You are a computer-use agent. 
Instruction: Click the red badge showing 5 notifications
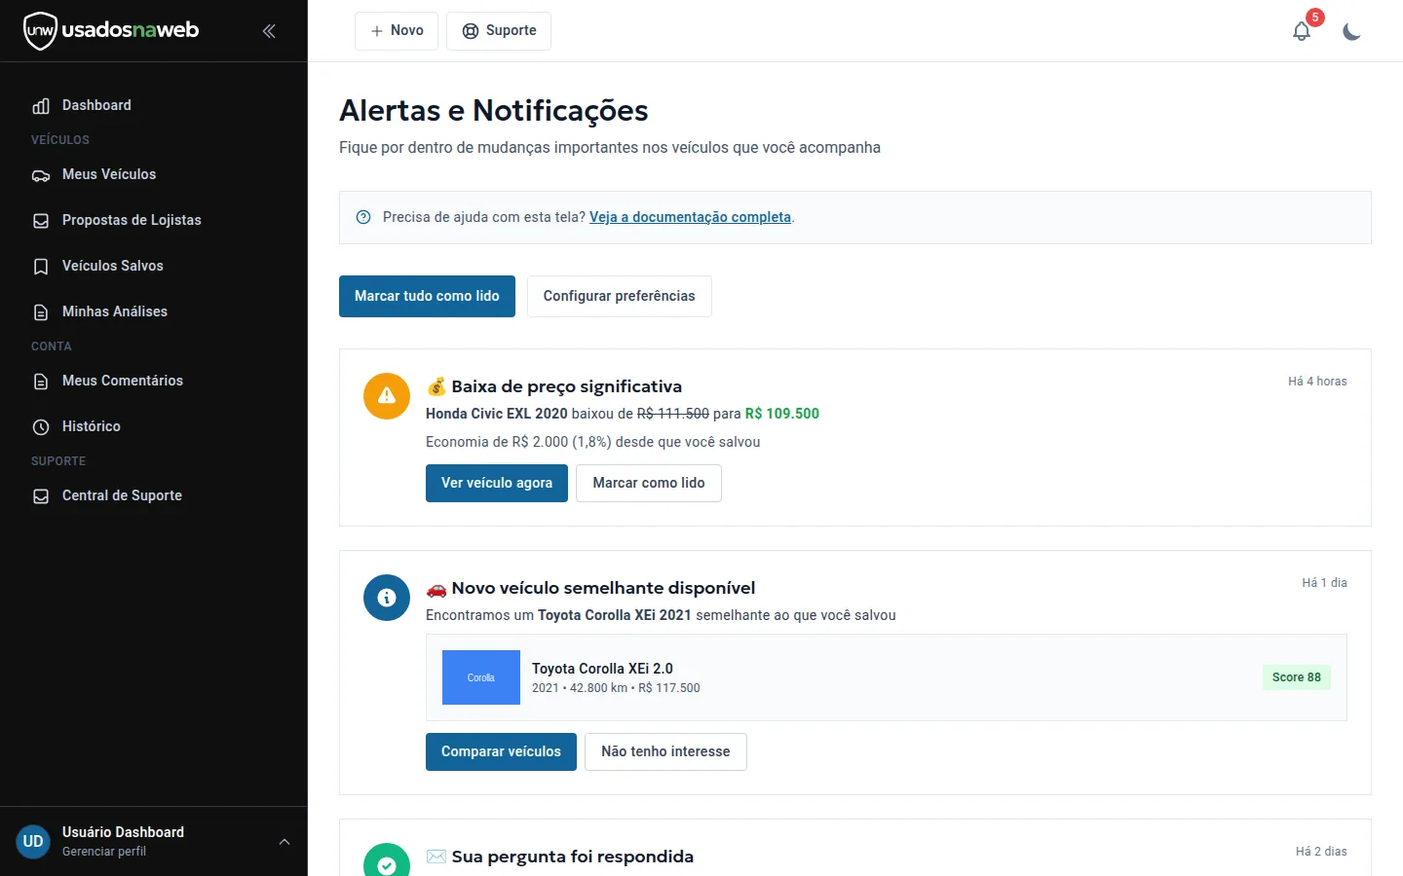point(1315,18)
